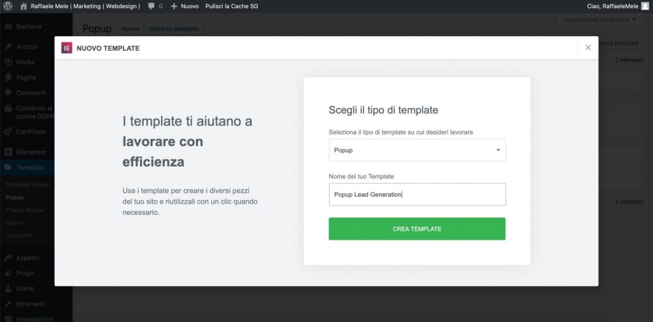This screenshot has height=322, width=653.
Task: Click the Crea Template green button
Action: (417, 229)
